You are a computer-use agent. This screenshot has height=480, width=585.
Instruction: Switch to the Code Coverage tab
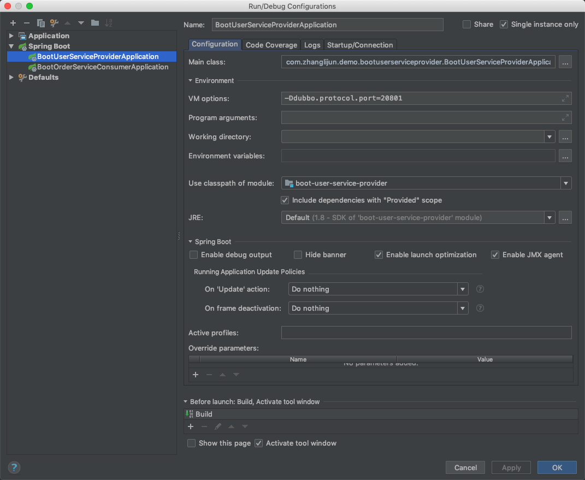(x=271, y=45)
